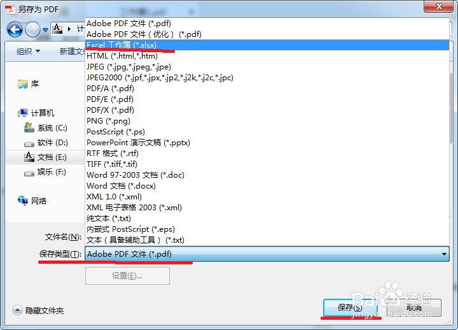Screen dimensions: 458x330
Task: Open the recent locations dropdown arrow
Action: (45, 29)
